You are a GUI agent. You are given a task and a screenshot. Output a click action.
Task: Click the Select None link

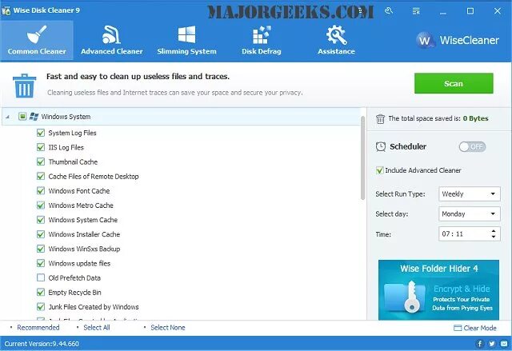click(168, 328)
